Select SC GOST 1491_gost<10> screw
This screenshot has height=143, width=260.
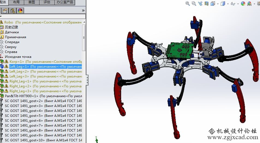coord(43,140)
